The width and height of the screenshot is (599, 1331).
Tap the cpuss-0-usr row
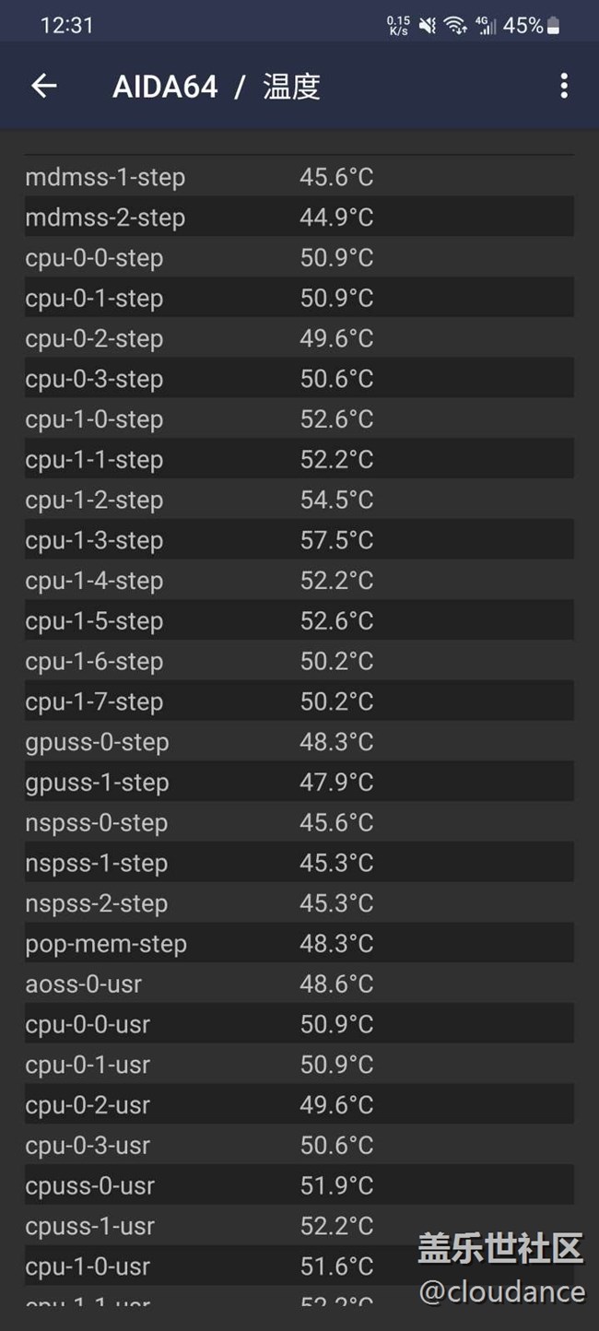click(299, 1186)
